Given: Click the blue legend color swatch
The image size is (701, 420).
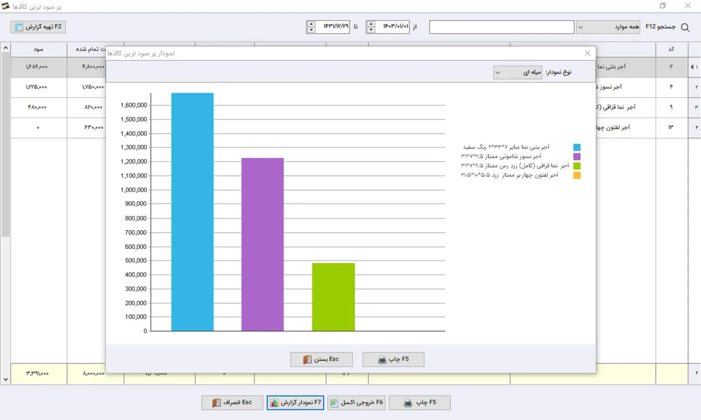Looking at the screenshot, I should pos(577,147).
